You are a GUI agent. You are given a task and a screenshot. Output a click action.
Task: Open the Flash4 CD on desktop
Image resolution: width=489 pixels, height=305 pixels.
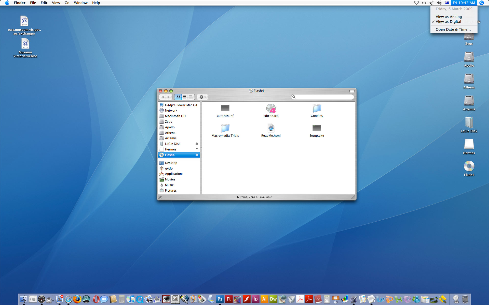point(469,166)
